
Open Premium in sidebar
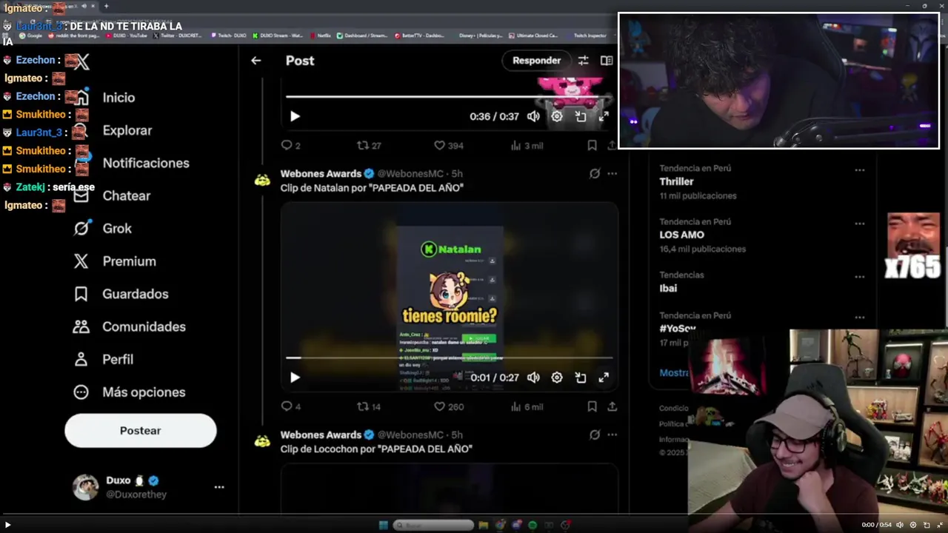[x=115, y=261]
